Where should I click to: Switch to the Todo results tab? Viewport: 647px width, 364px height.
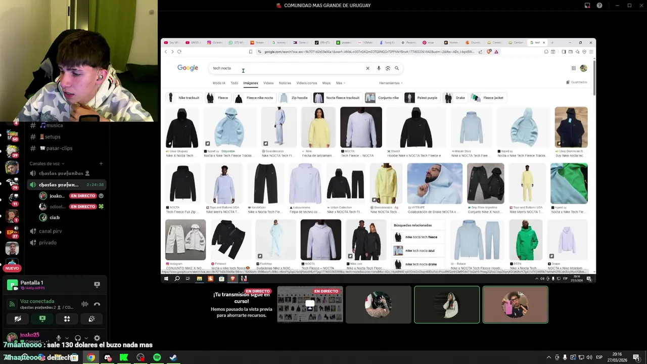point(234,83)
